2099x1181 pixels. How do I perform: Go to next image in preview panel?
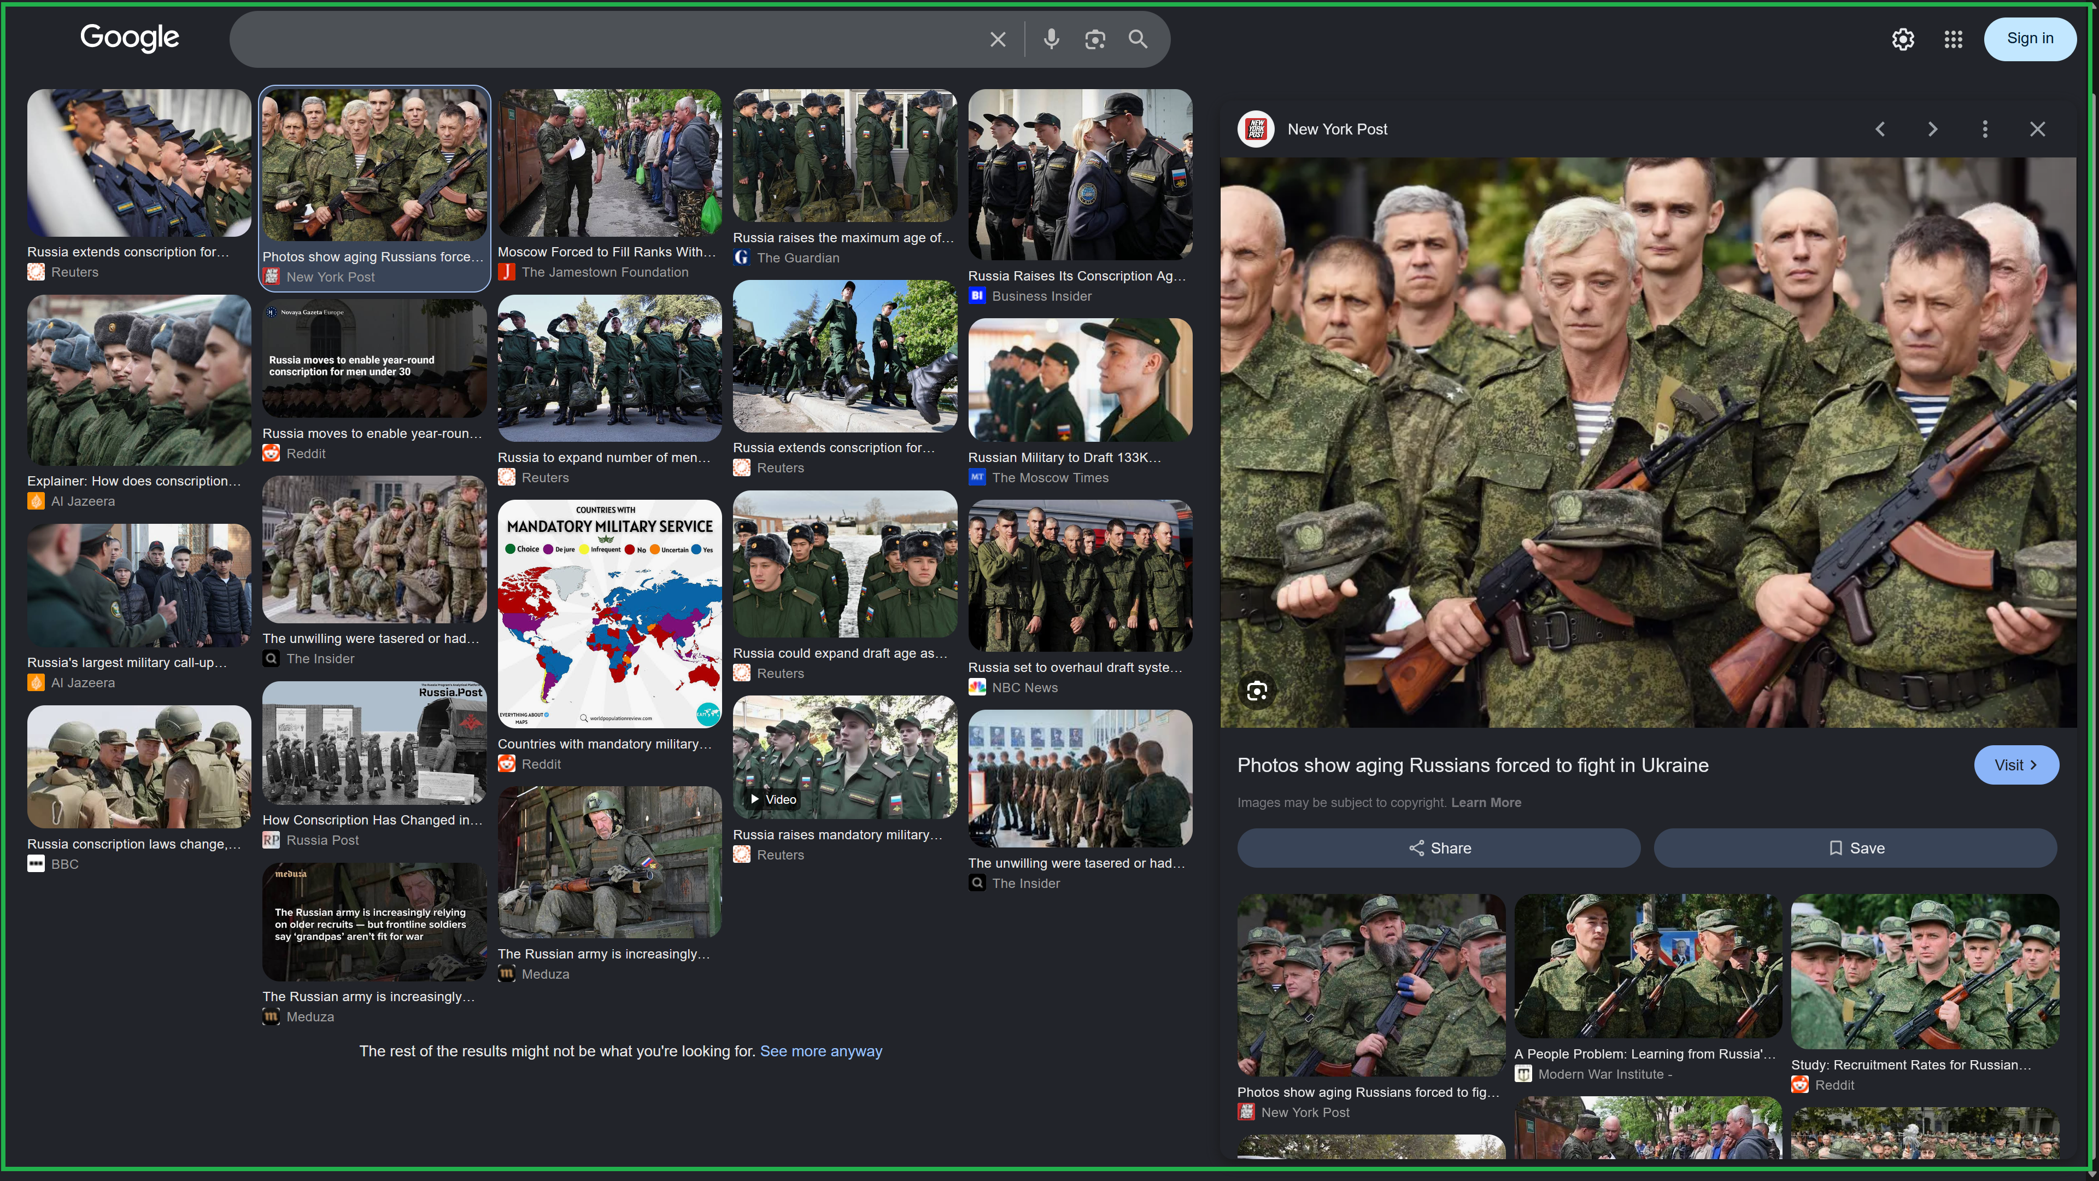(1932, 129)
